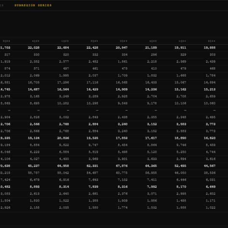
Task: Click the cell reading 10,282
Action: (63, 103)
